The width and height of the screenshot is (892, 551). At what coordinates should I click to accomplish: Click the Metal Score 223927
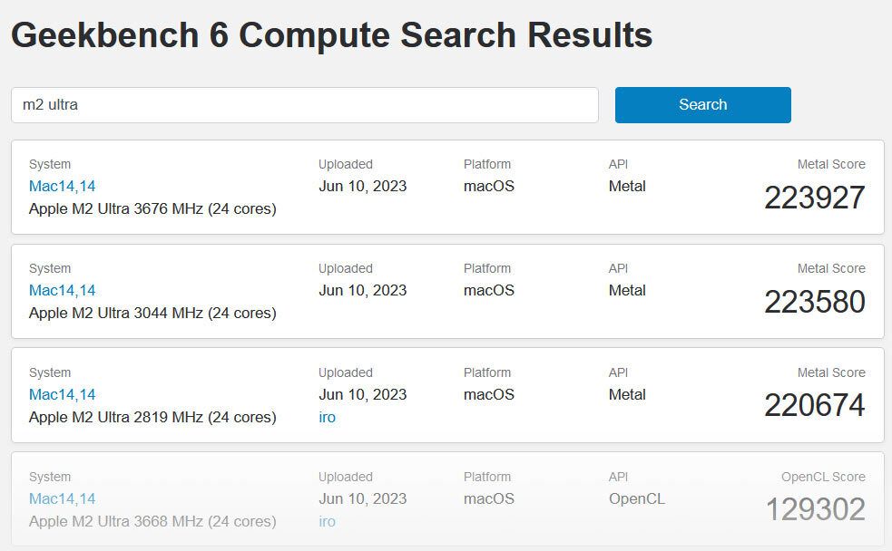coord(814,198)
